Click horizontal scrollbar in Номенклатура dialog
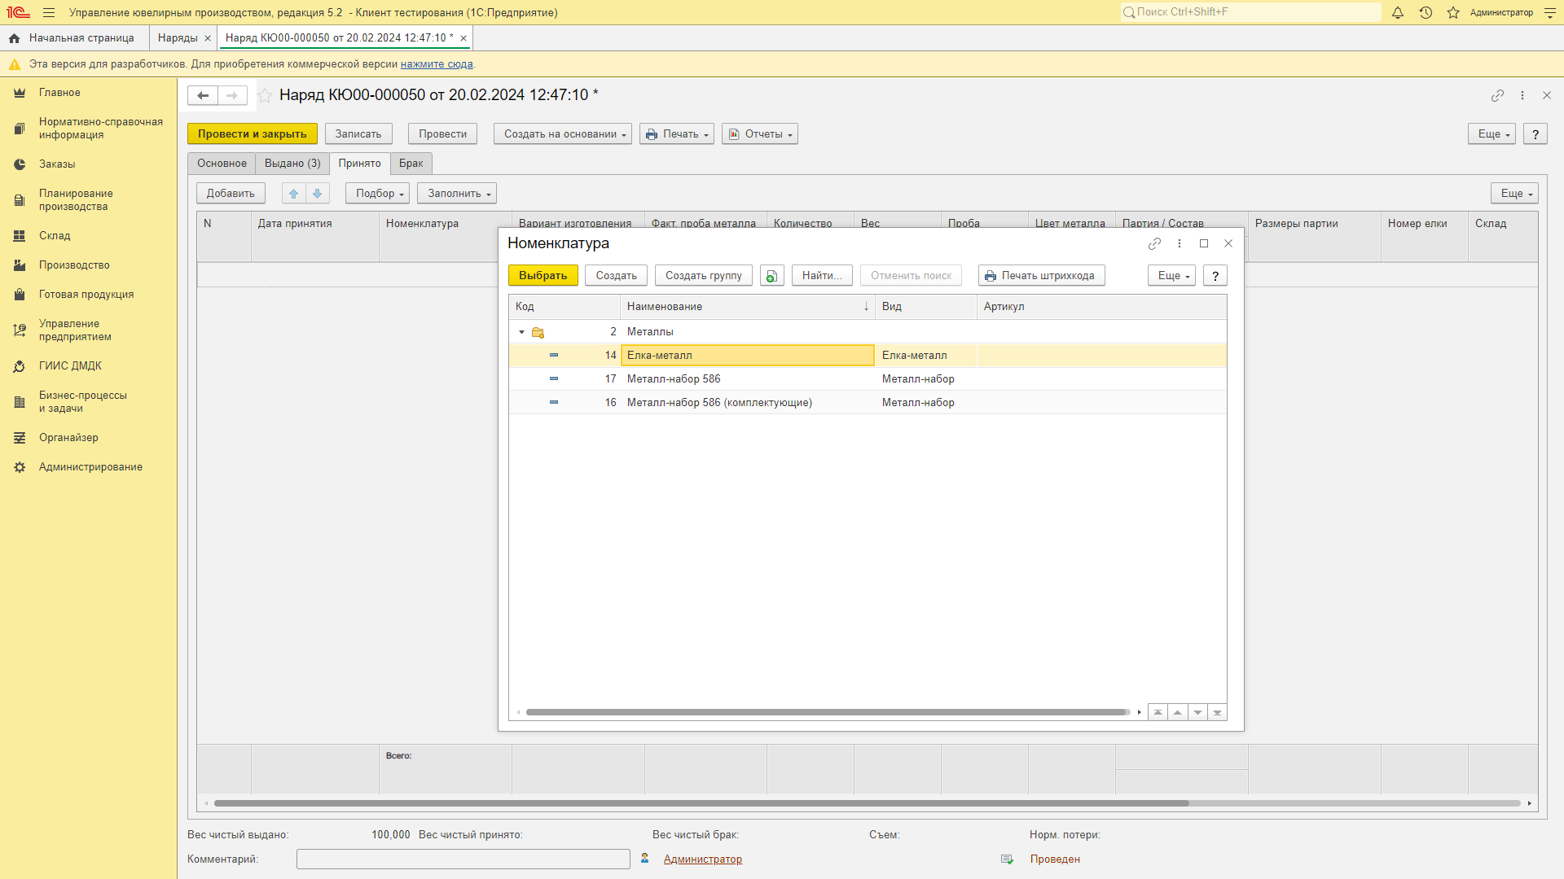This screenshot has height=879, width=1564. 827,713
